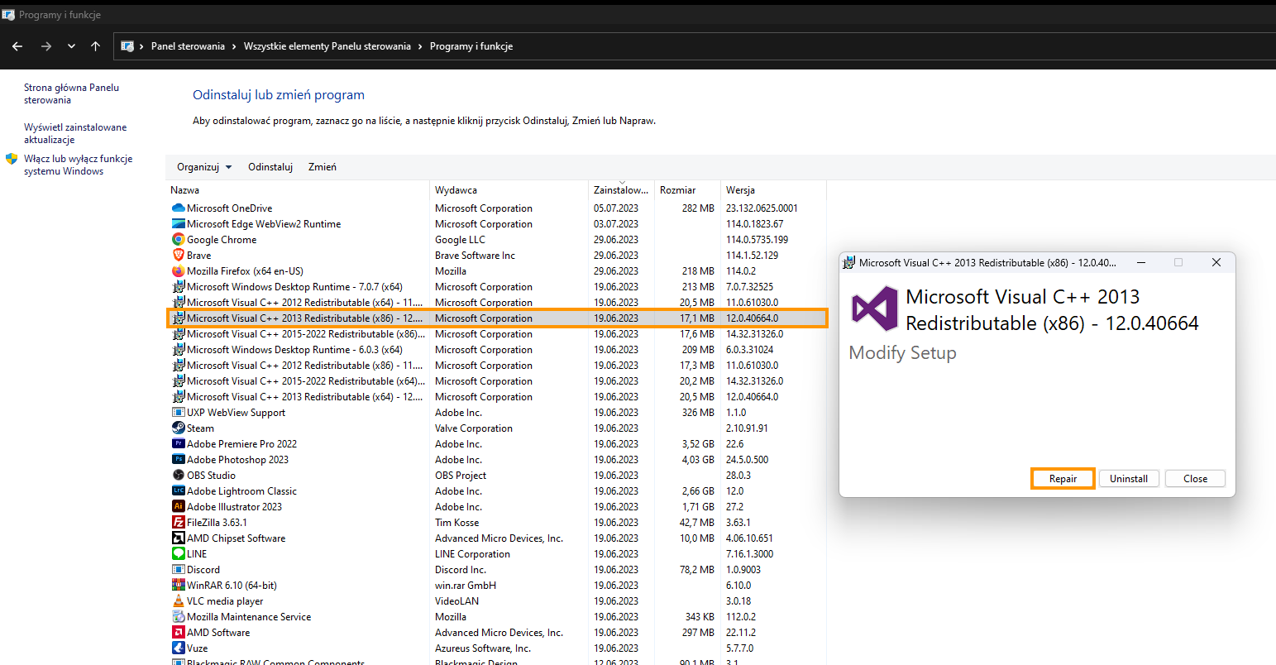Image resolution: width=1276 pixels, height=665 pixels.
Task: Click the AMD Software icon
Action: (x=178, y=633)
